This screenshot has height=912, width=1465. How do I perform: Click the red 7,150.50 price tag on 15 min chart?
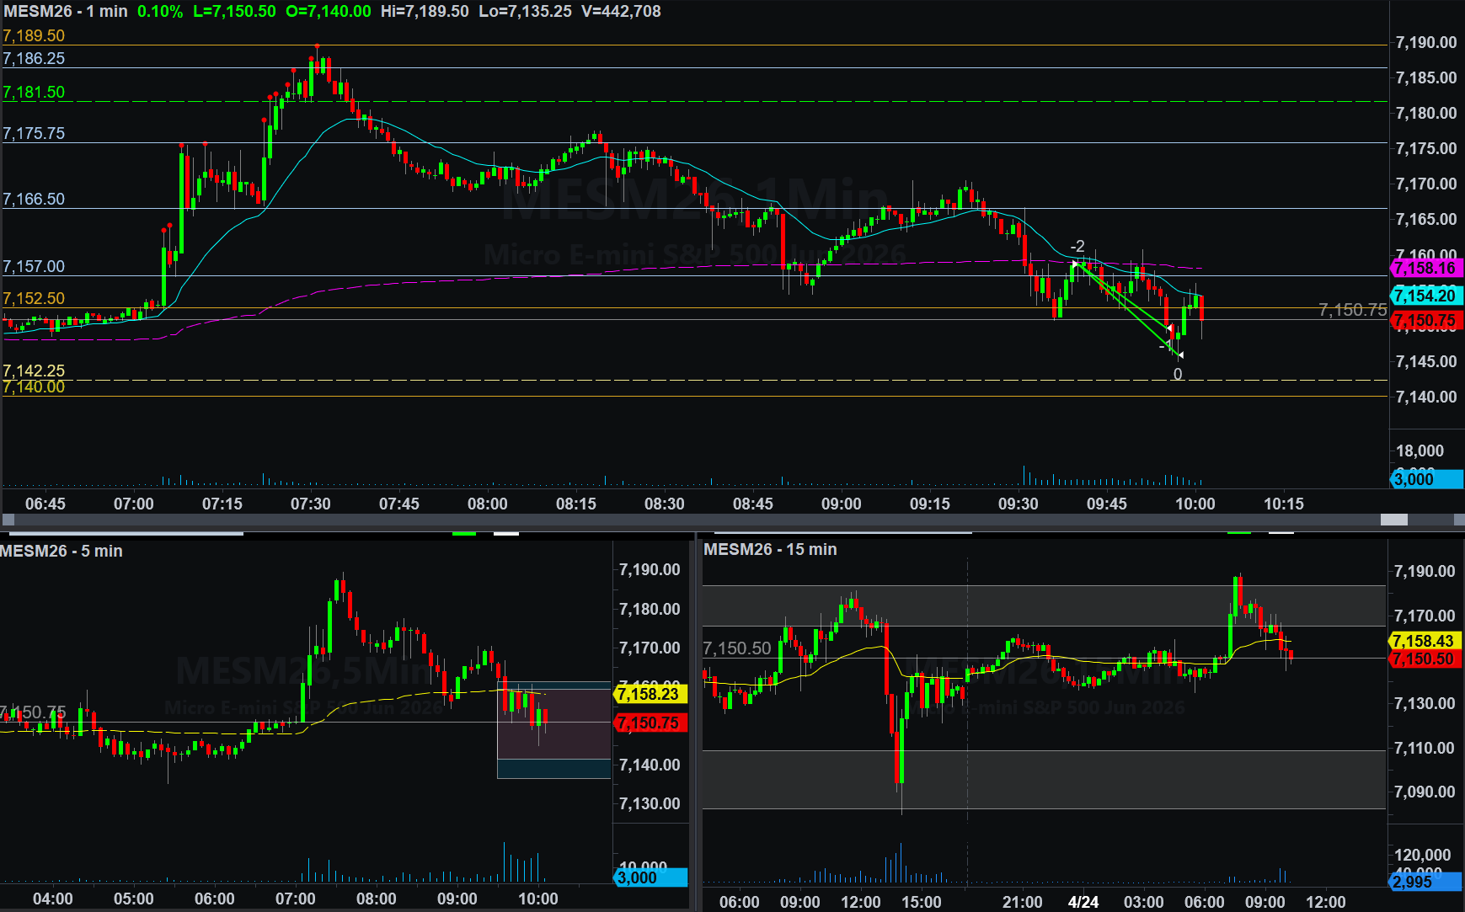coord(1424,659)
